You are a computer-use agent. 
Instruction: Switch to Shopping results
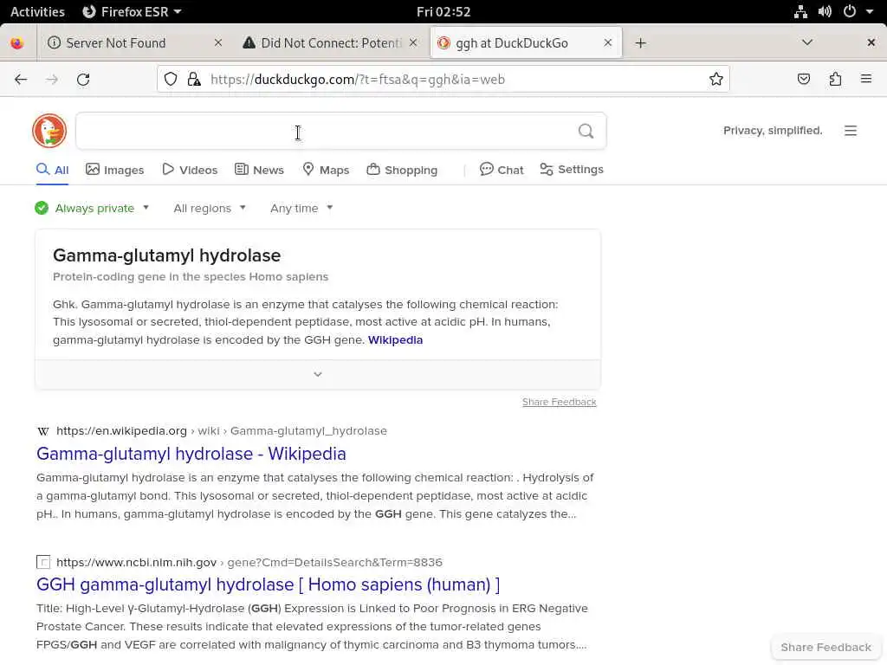point(402,170)
